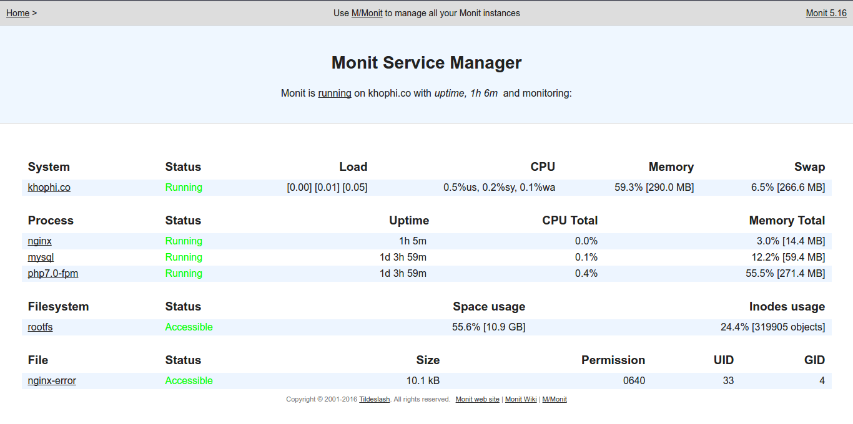The height and width of the screenshot is (424, 853).
Task: Open the rootfs filesystem entry
Action: click(x=40, y=327)
